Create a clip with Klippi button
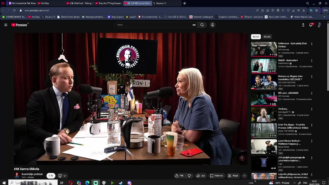This screenshot has width=329, height=185. [x=233, y=176]
